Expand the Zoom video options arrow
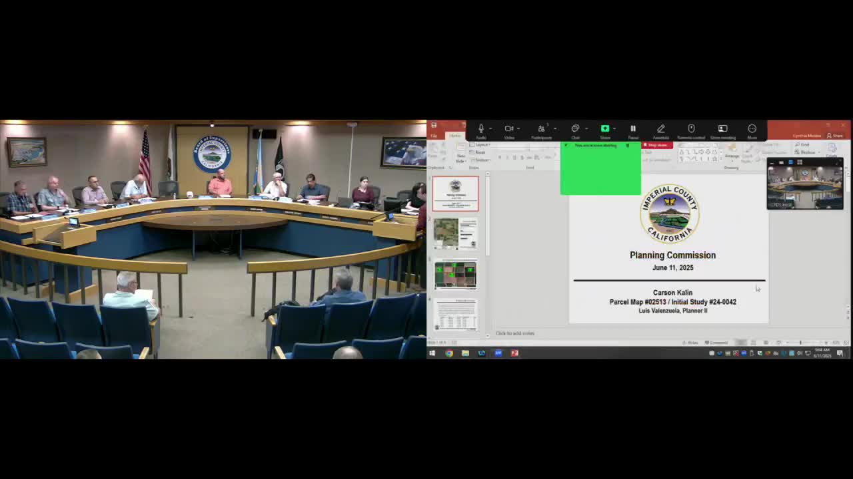The image size is (853, 479). (518, 128)
